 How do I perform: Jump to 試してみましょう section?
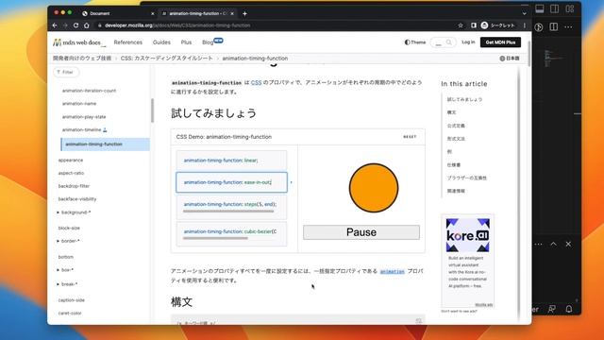(464, 99)
